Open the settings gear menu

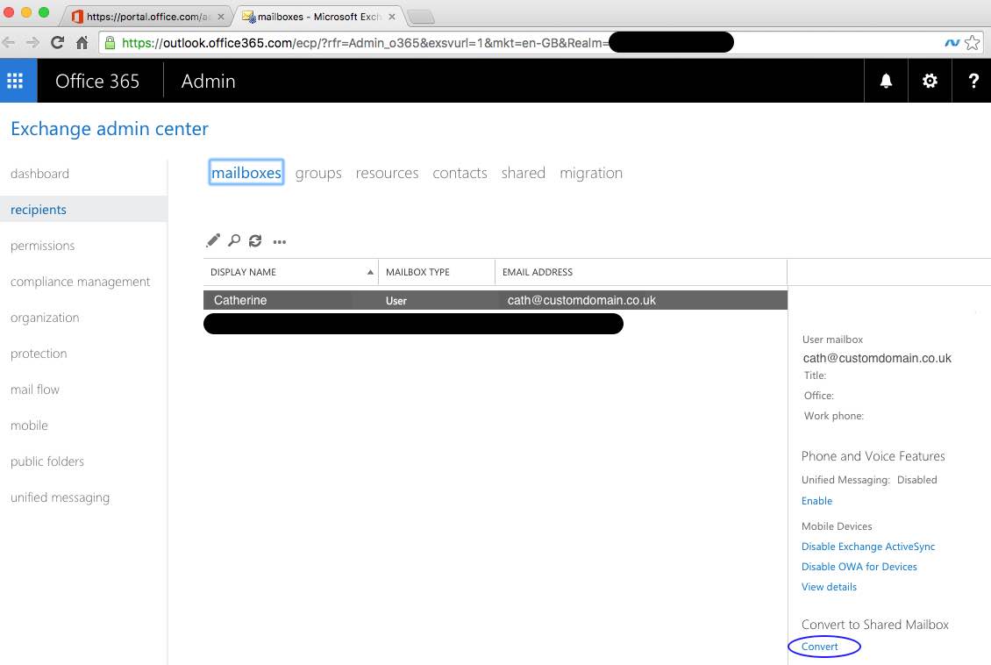coord(930,81)
